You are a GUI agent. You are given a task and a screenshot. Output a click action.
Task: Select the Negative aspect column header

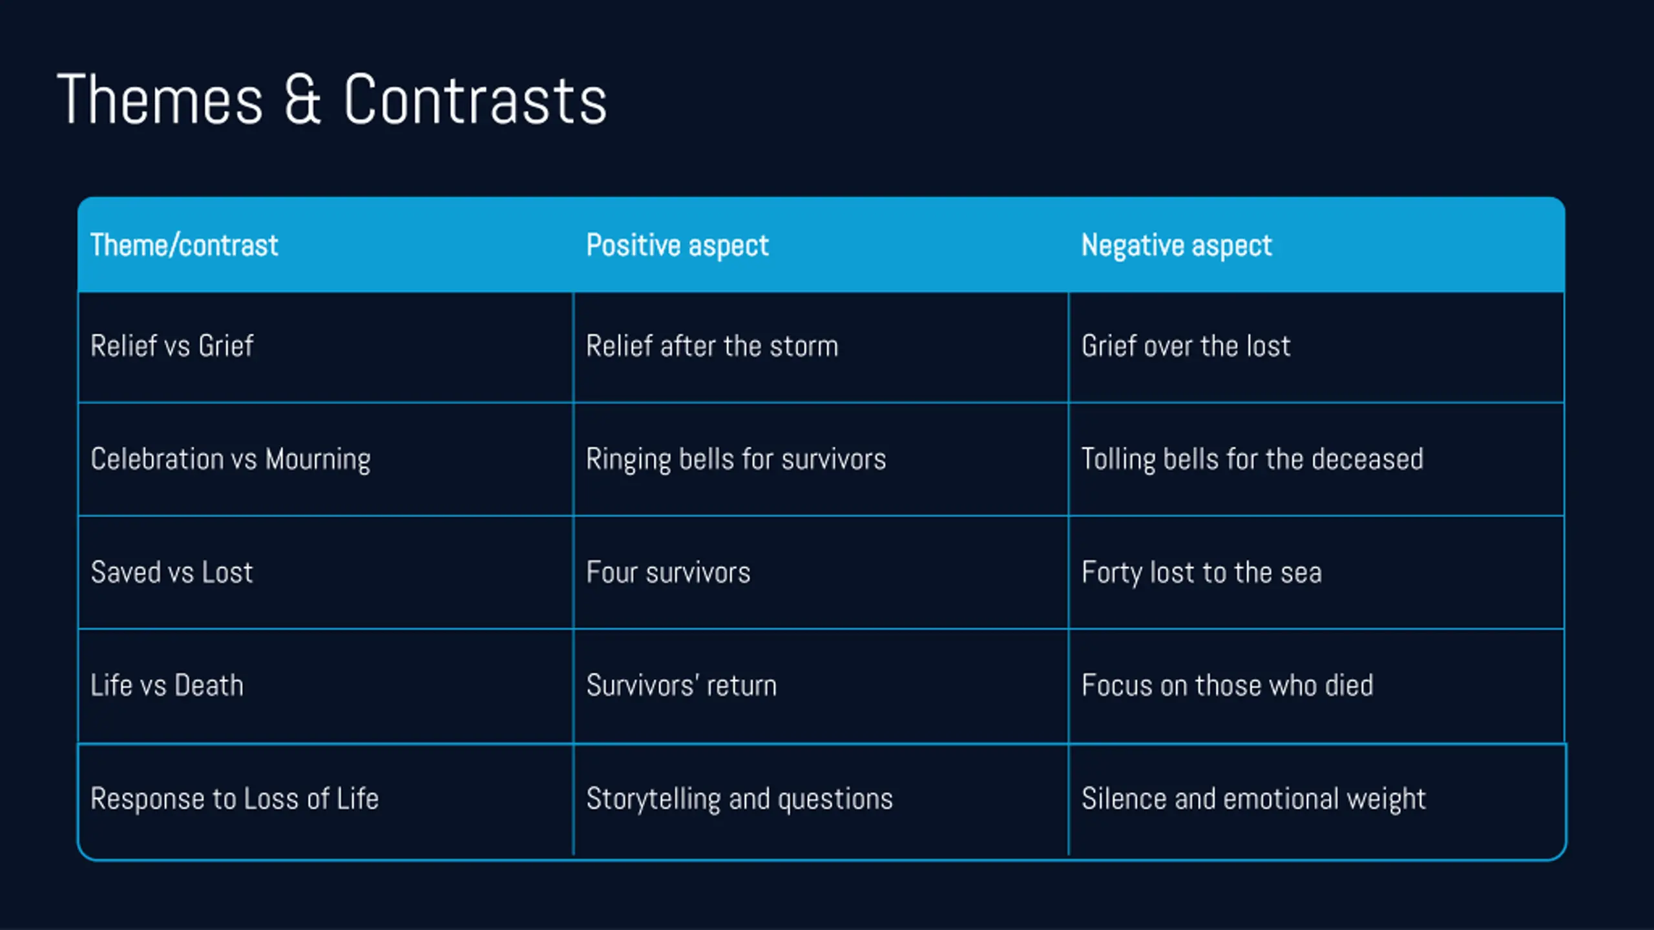click(1317, 245)
